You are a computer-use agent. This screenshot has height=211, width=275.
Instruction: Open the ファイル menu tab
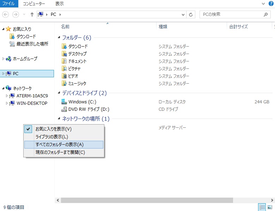click(9, 4)
